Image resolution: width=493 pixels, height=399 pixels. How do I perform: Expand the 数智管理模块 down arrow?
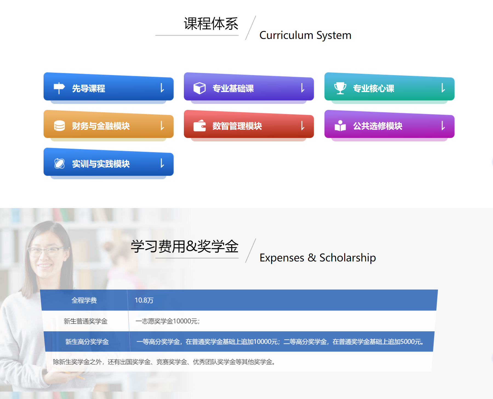[x=303, y=126]
